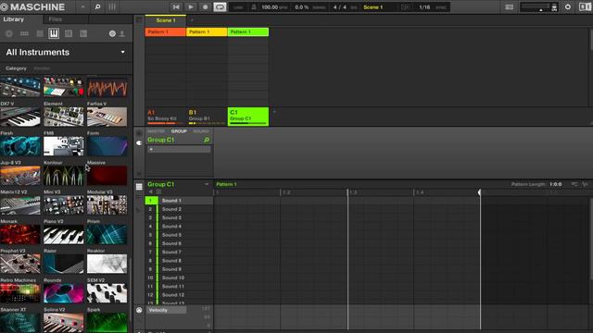Switch to the Files tab

pos(56,19)
